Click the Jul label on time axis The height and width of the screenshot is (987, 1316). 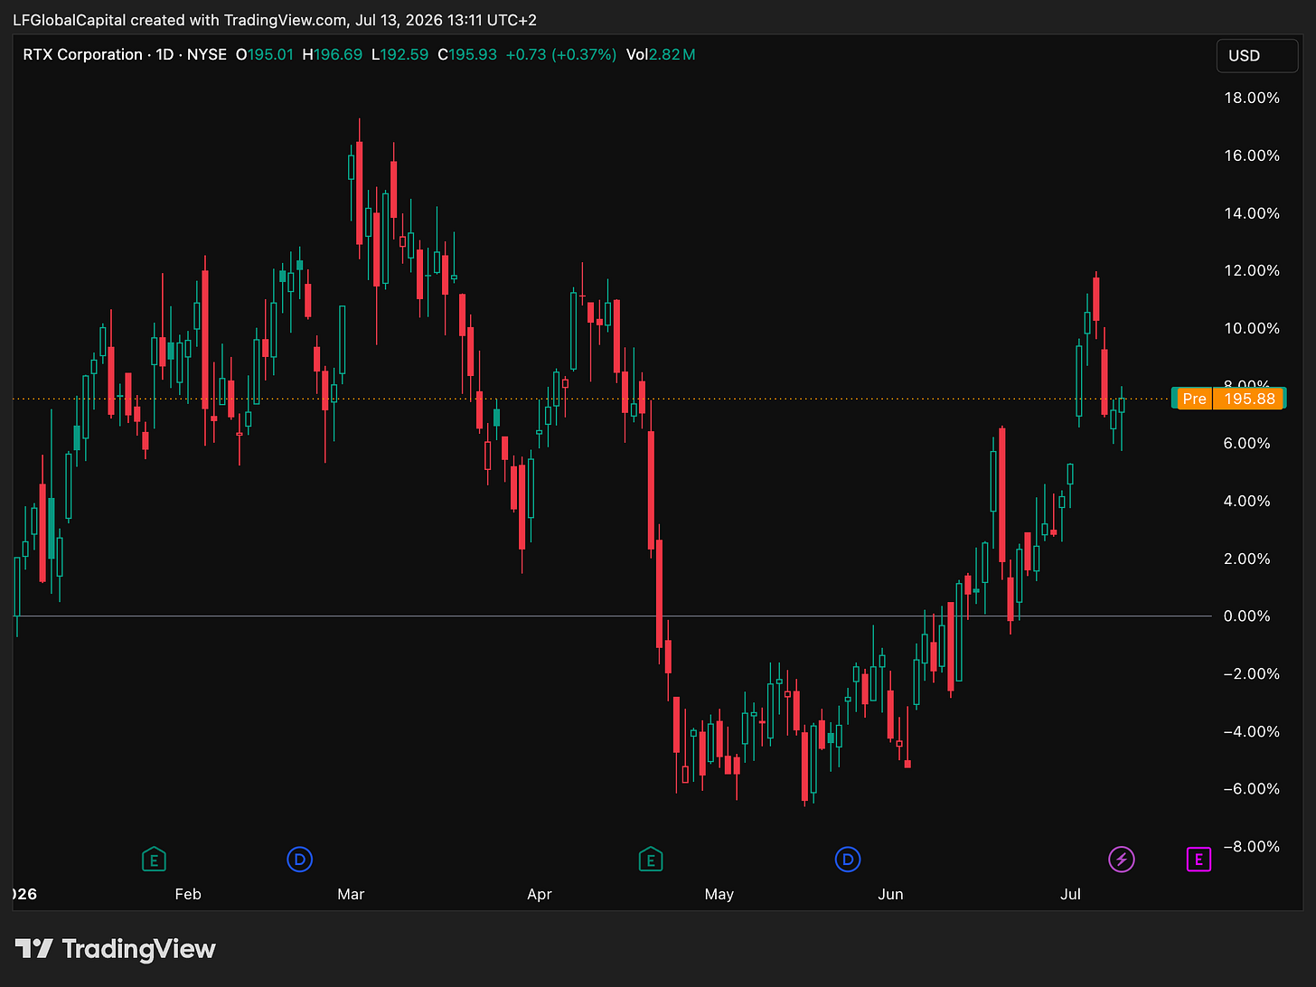pos(1071,894)
